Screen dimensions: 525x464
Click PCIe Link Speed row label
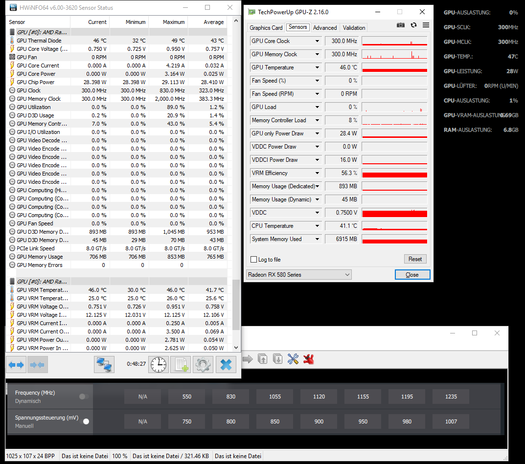pyautogui.click(x=36, y=248)
